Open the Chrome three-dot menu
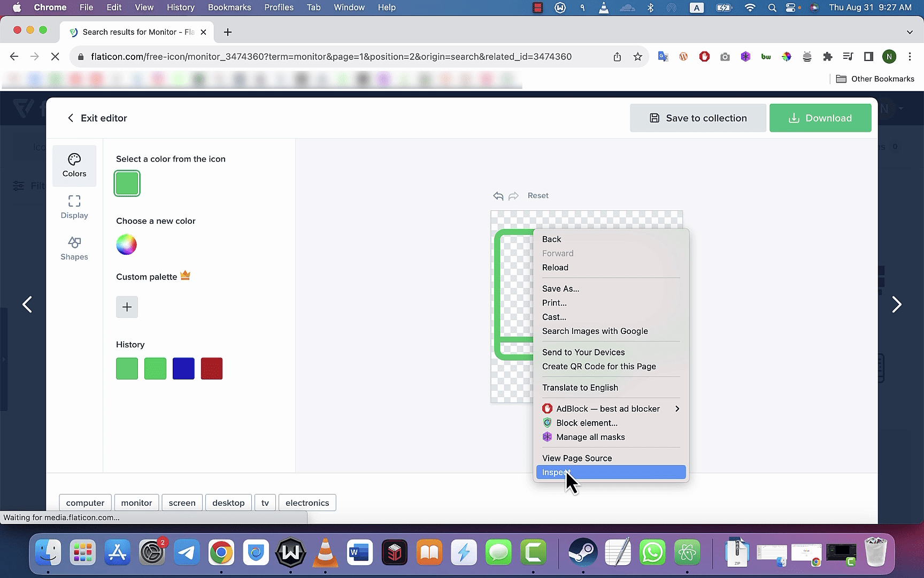The image size is (924, 578). pyautogui.click(x=910, y=57)
